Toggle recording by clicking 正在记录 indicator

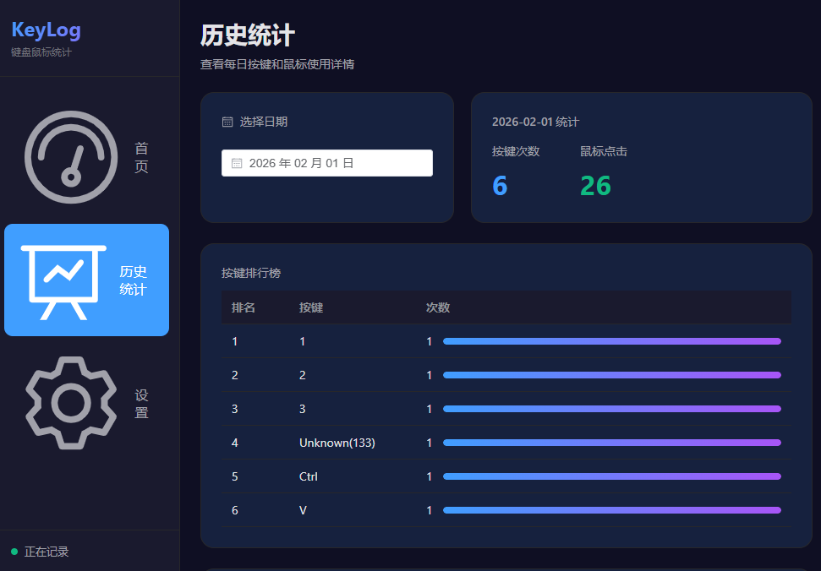click(47, 551)
